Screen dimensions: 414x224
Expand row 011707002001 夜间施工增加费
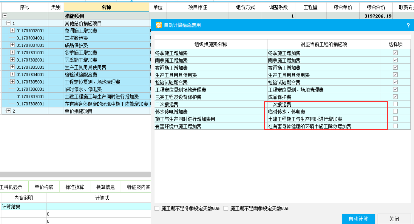coord(13,30)
